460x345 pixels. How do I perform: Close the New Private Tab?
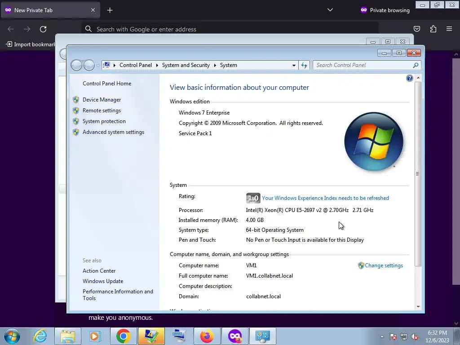click(93, 10)
